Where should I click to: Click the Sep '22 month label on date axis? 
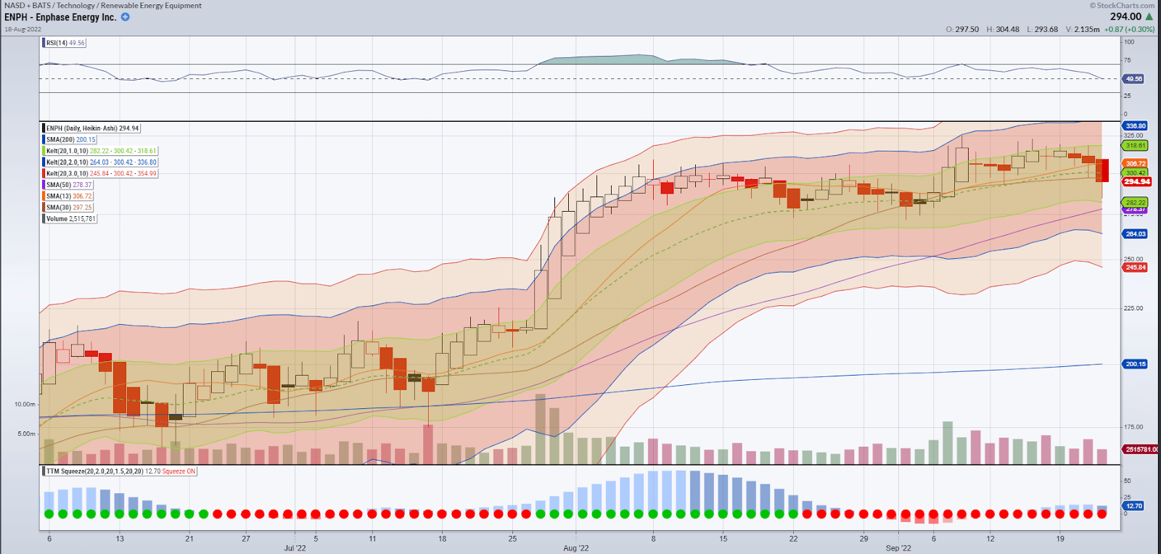(x=898, y=548)
